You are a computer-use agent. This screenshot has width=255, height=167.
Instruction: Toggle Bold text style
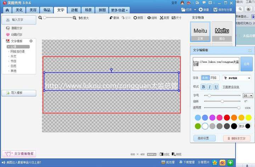203,87
